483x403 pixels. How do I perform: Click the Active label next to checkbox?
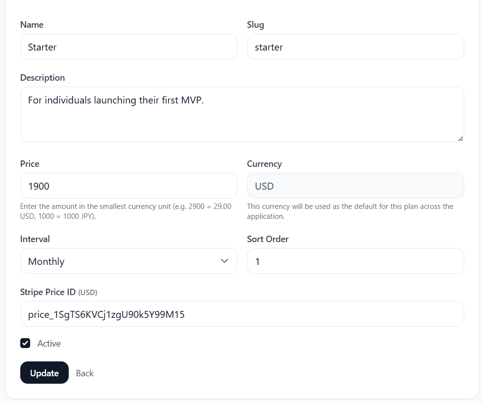[49, 343]
